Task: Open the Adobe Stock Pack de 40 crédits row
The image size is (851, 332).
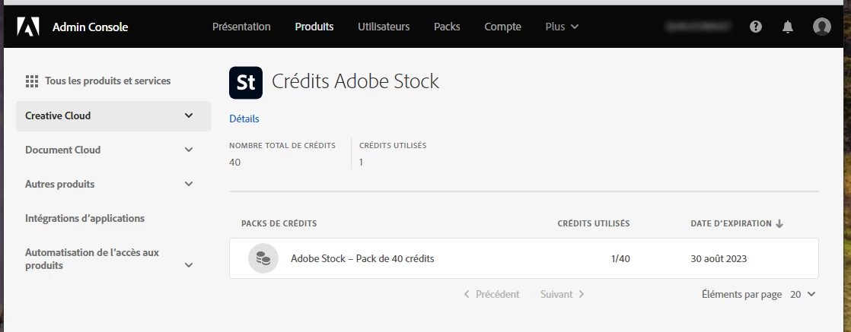Action: coord(362,258)
